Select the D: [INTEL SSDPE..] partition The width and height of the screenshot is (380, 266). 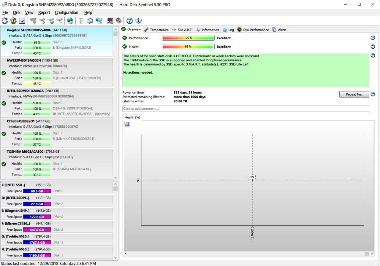[x=56, y=201]
